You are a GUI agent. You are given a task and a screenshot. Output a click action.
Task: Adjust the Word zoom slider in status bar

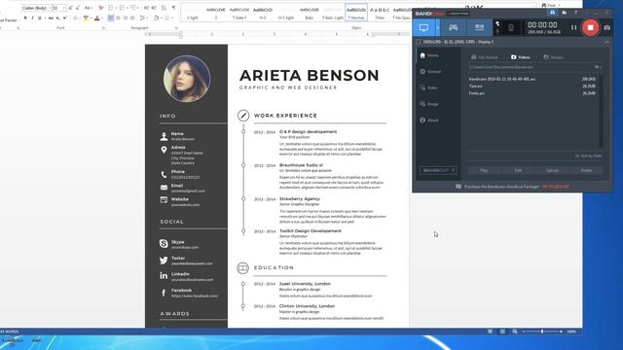542,332
